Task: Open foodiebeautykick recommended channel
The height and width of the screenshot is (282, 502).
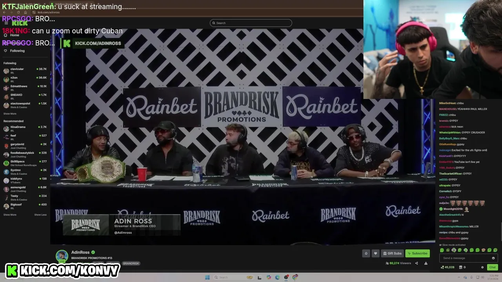Action: tap(25, 154)
